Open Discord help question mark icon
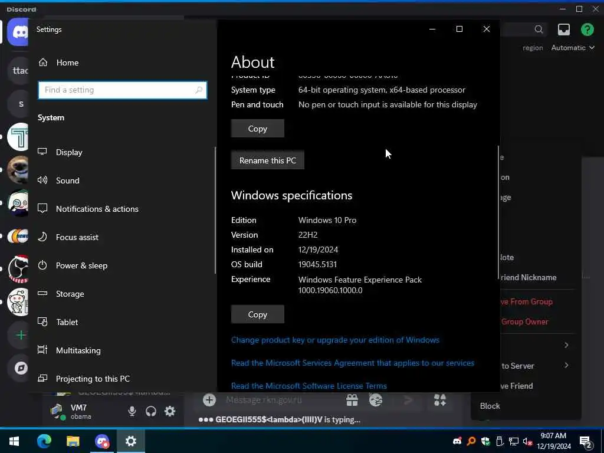Image resolution: width=604 pixels, height=453 pixels. pos(587,29)
